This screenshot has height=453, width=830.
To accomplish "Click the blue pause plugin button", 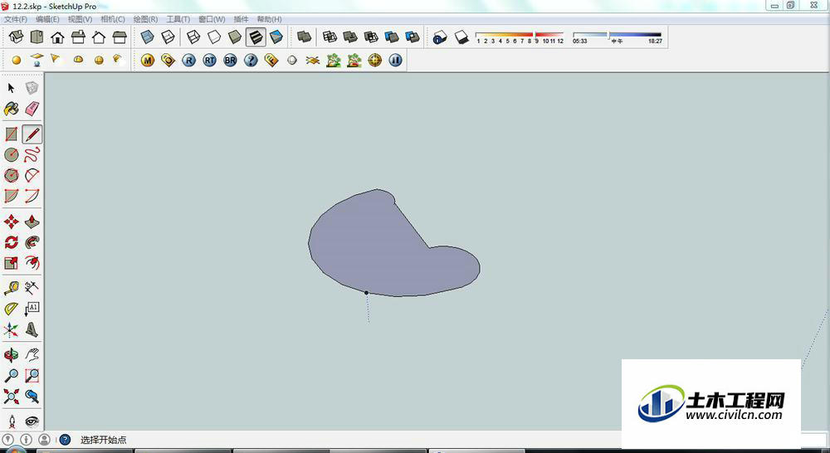I will (x=395, y=61).
